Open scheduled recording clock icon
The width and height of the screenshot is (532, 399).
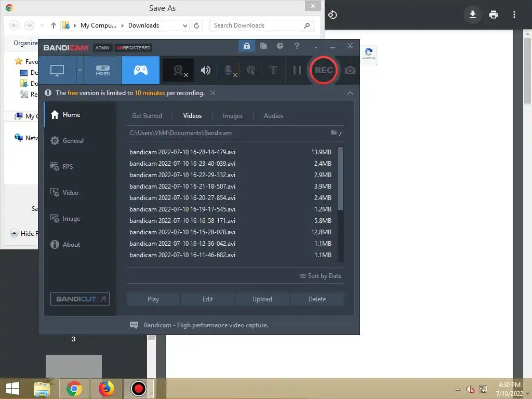280,46
